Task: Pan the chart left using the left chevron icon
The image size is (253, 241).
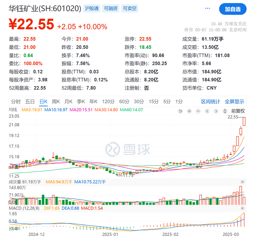Action: 207,111
